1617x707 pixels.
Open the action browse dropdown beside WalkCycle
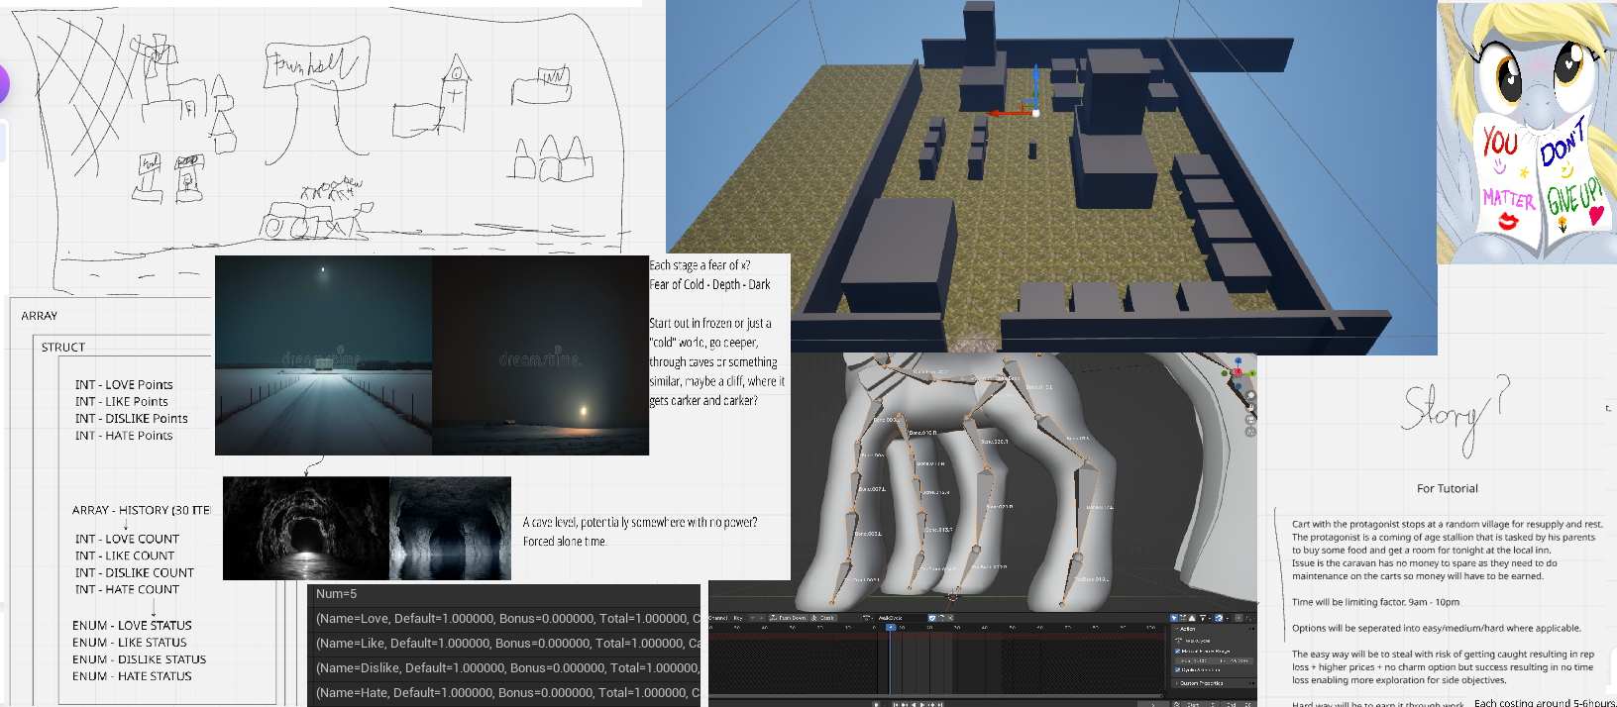(x=868, y=618)
